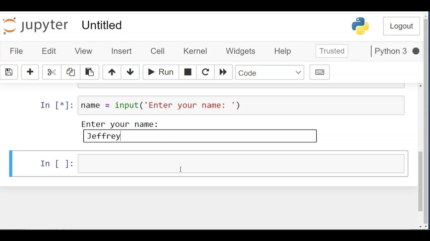The image size is (430, 241).
Task: Click the name input text field containing Jeffrey
Action: point(200,136)
